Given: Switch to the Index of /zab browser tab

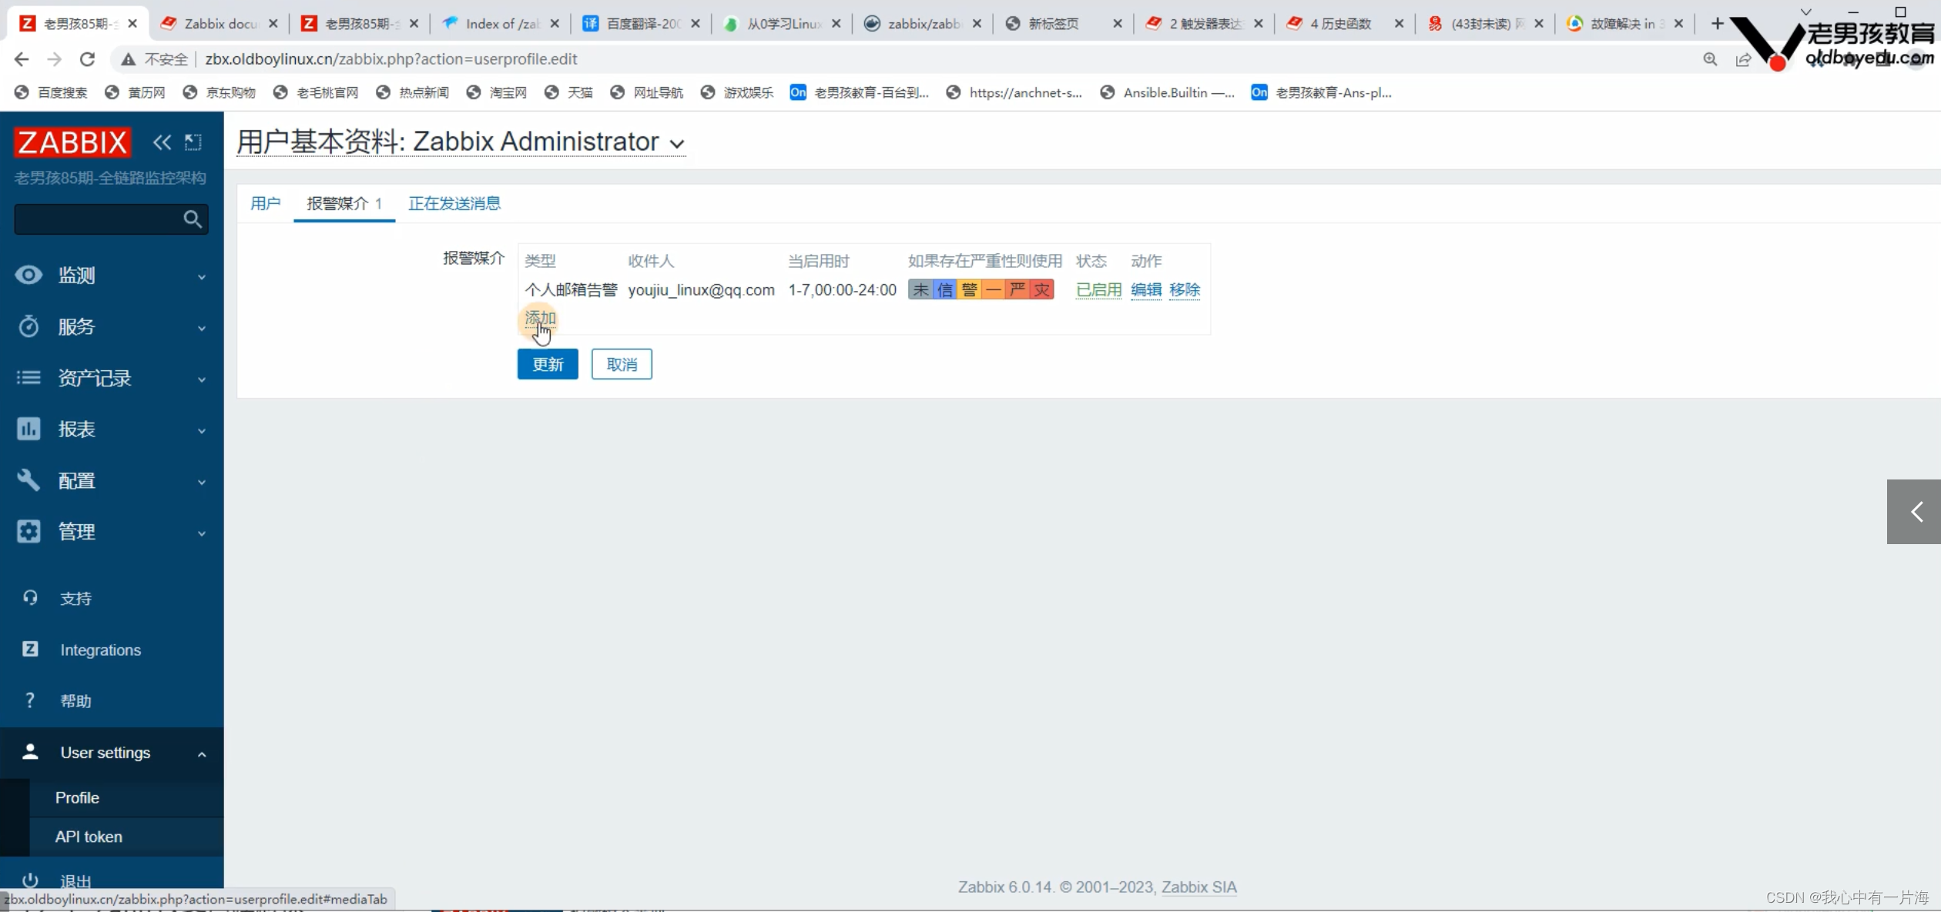Looking at the screenshot, I should click(501, 24).
